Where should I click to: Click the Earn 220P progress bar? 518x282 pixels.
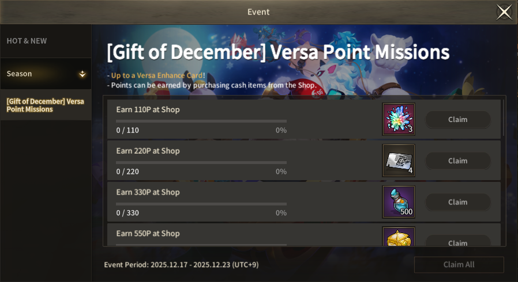point(201,162)
